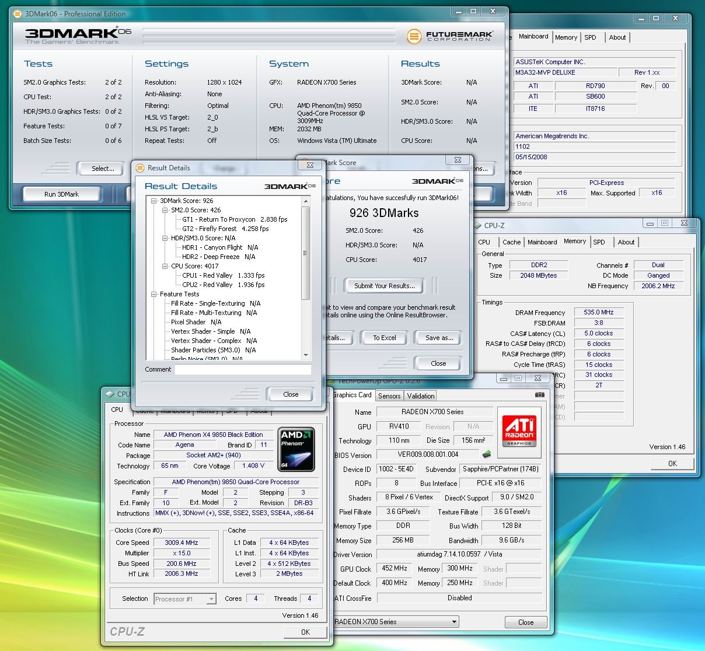This screenshot has width=705, height=651.
Task: Click the Result Details title bar icon
Action: pos(140,168)
